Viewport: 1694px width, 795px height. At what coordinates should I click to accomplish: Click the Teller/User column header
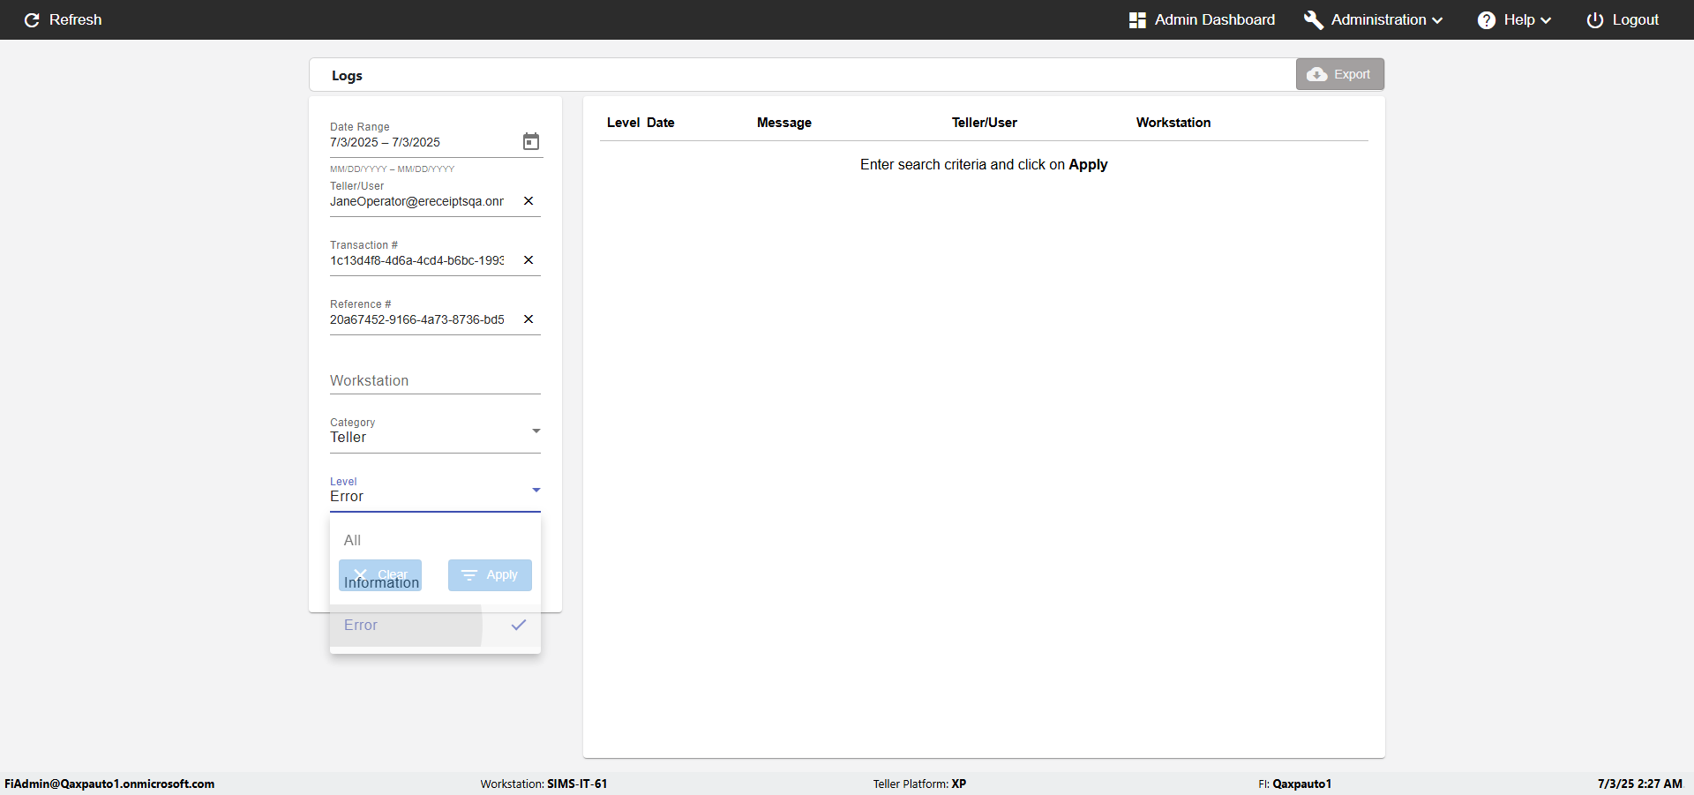[x=985, y=123]
